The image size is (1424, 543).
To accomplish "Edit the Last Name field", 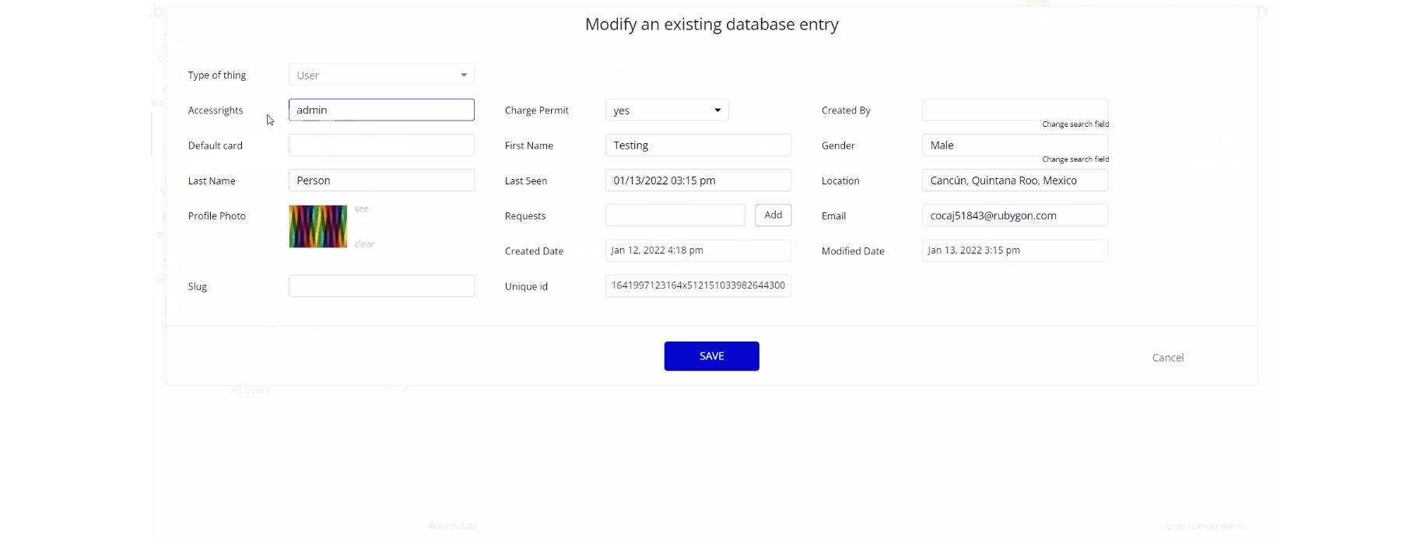I will 381,180.
